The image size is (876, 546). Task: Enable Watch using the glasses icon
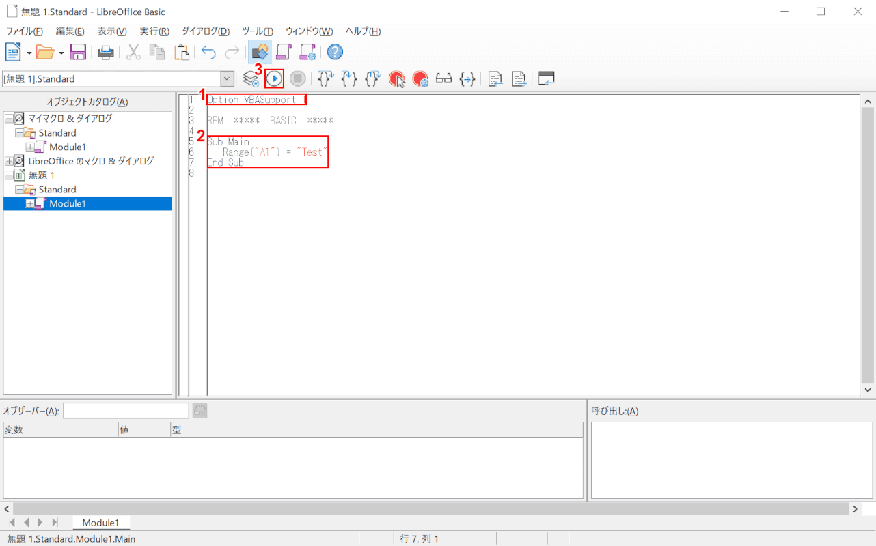[444, 79]
